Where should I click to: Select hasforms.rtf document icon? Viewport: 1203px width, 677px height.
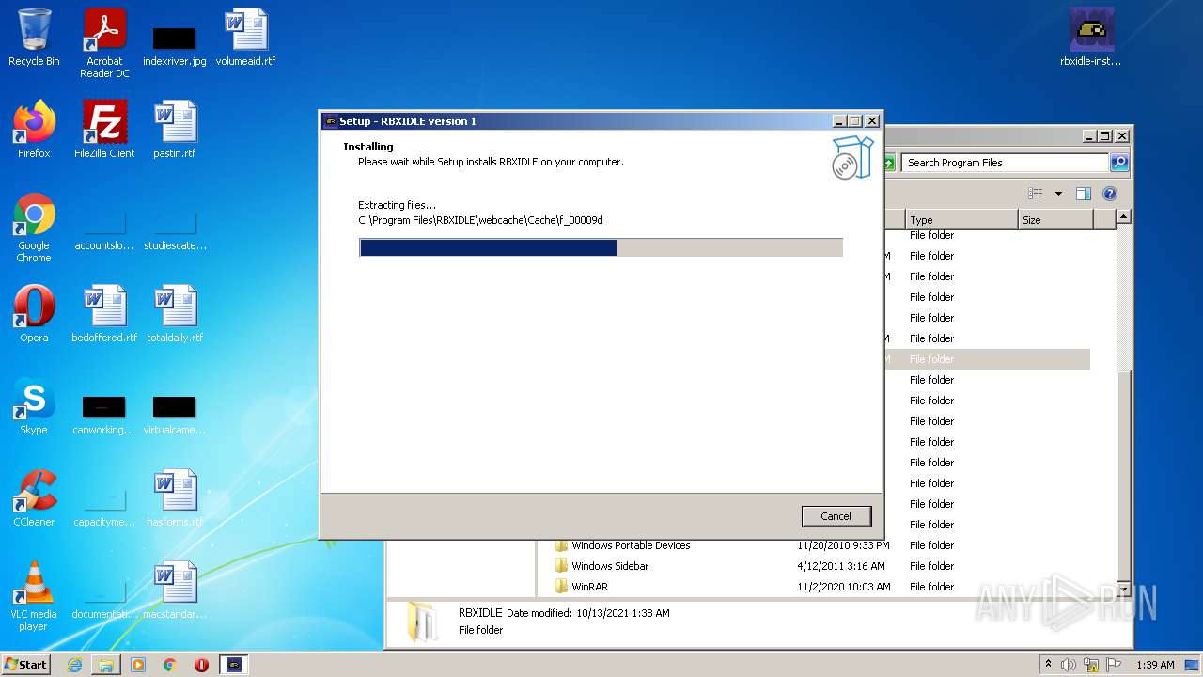[x=175, y=498]
